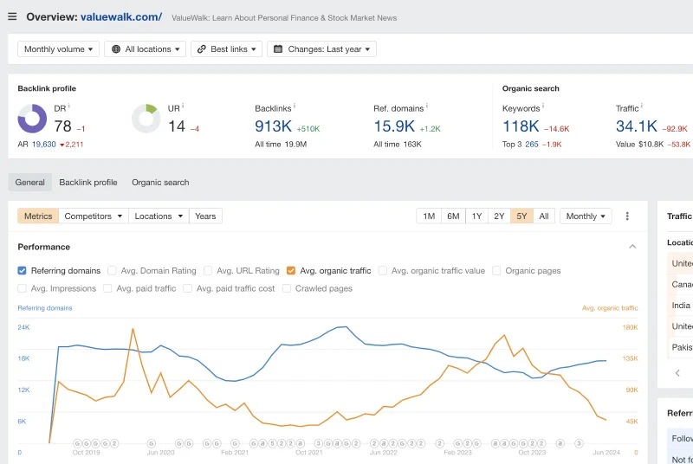Click the info icon next to UR

[x=183, y=106]
